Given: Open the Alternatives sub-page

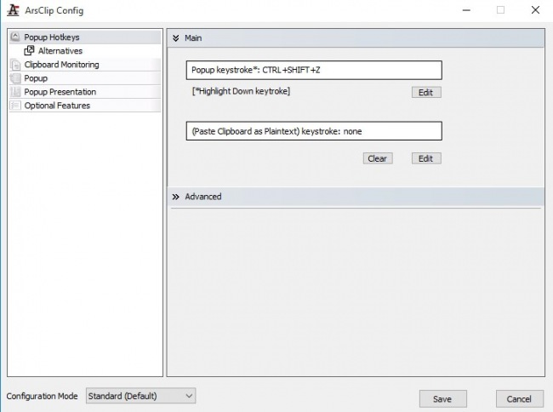Looking at the screenshot, I should click(85, 51).
